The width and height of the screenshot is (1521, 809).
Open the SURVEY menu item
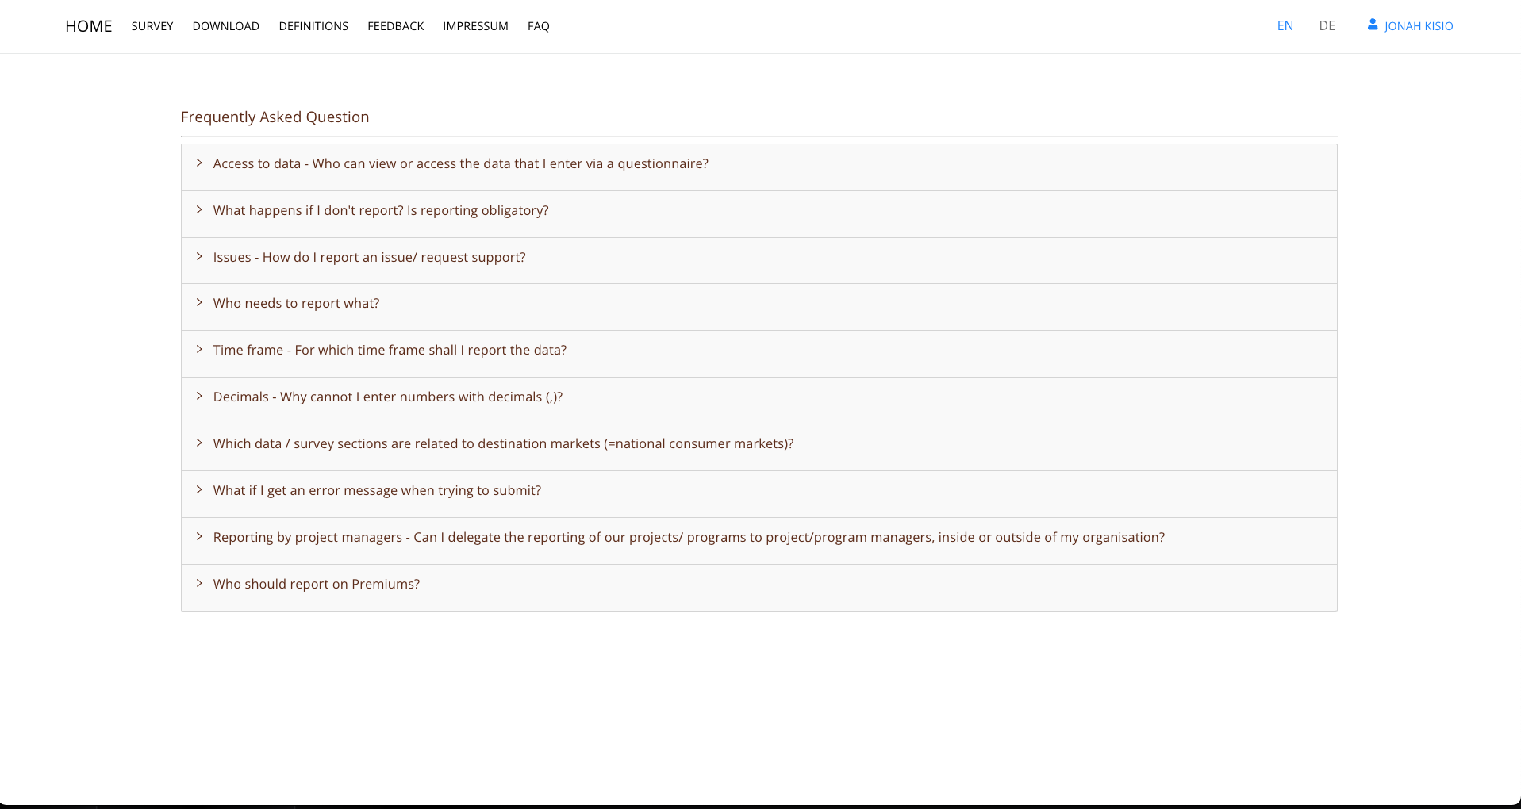click(x=152, y=26)
